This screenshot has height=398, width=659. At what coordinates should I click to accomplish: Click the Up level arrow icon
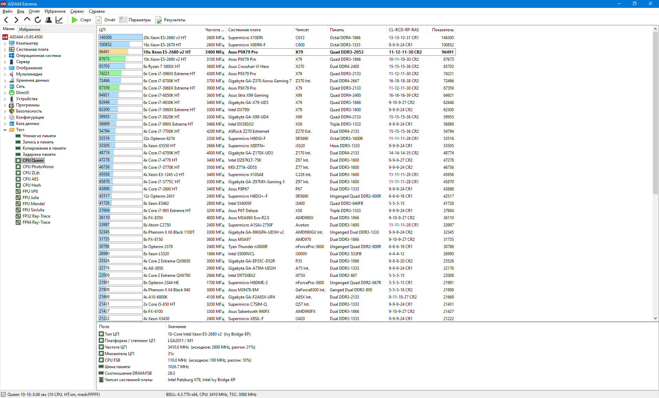27,20
